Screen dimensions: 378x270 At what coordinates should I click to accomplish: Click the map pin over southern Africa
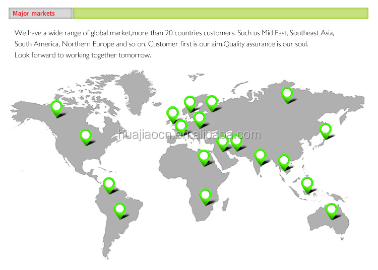[x=206, y=197]
